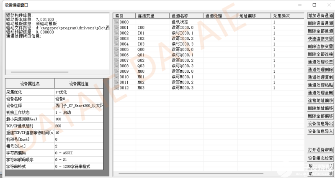335x178 pixels.
Task: Click 删除全部通道 button
Action: pos(320,31)
